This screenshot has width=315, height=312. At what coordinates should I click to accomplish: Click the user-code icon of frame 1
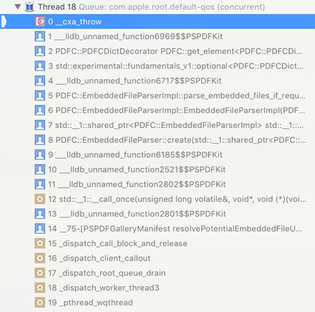(x=40, y=36)
